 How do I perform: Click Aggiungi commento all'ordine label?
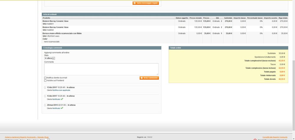pyautogui.click(x=57, y=53)
